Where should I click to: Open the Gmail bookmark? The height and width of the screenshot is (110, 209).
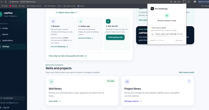(4, 6)
